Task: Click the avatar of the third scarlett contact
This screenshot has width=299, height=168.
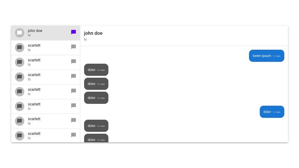Action: [x=20, y=77]
